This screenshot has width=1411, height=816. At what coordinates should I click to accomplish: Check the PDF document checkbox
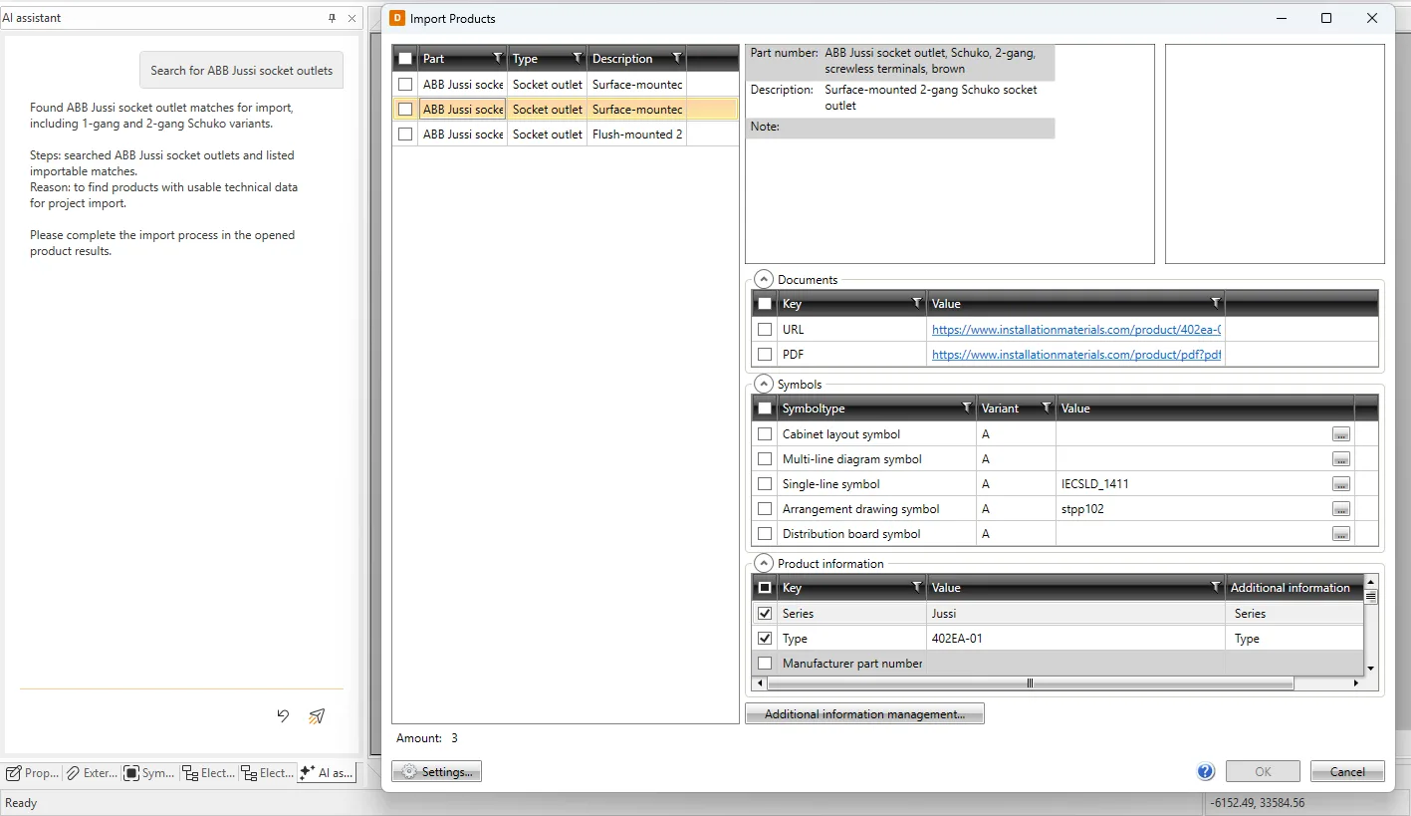point(765,354)
